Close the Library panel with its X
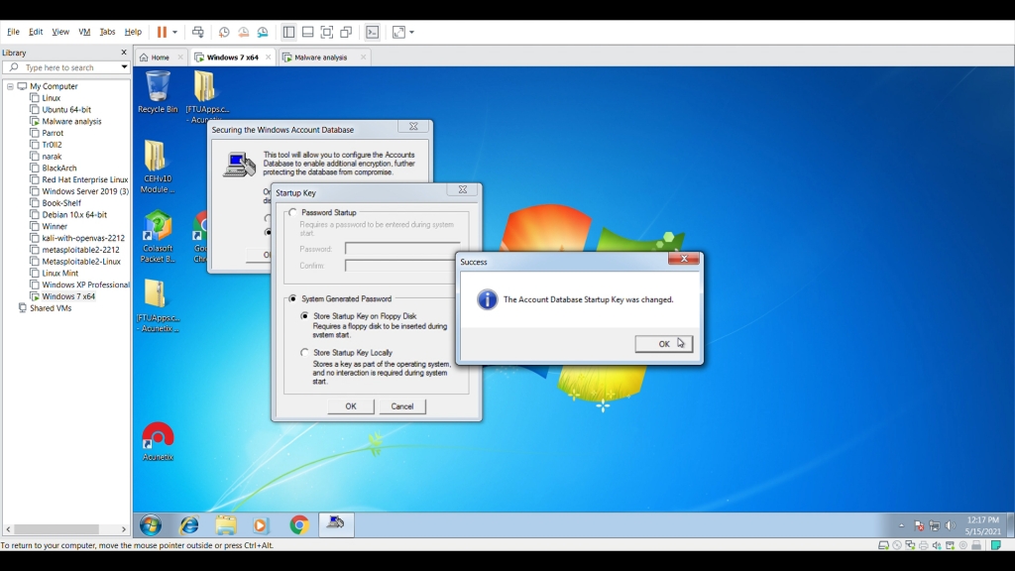 click(124, 53)
